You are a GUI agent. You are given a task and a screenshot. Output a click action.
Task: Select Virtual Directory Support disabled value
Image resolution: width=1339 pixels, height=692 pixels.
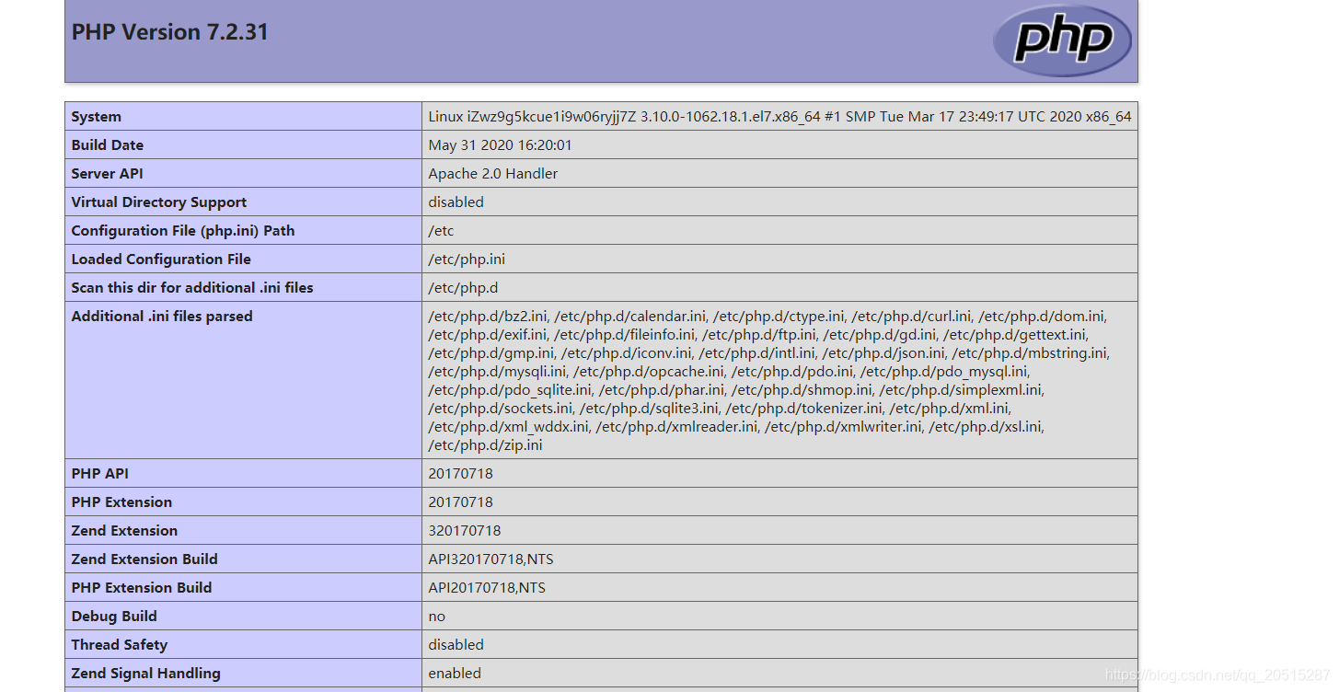coord(456,202)
